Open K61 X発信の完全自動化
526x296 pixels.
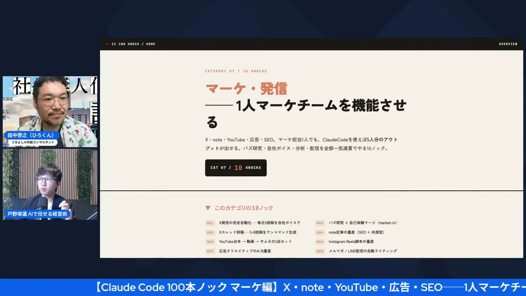[253, 223]
